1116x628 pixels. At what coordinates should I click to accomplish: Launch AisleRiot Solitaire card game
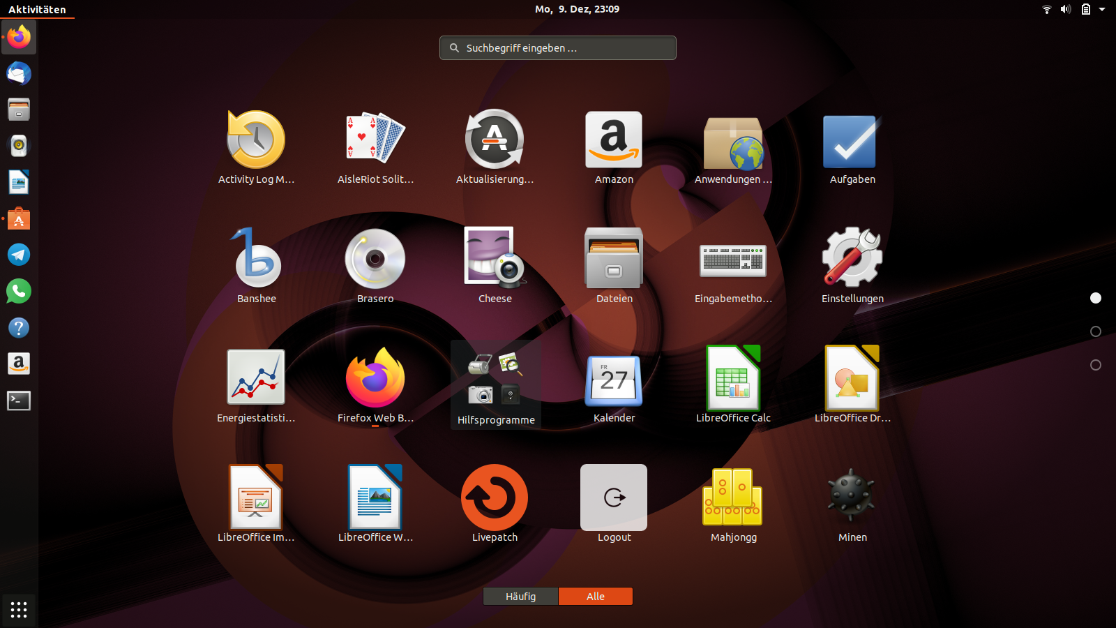point(375,148)
